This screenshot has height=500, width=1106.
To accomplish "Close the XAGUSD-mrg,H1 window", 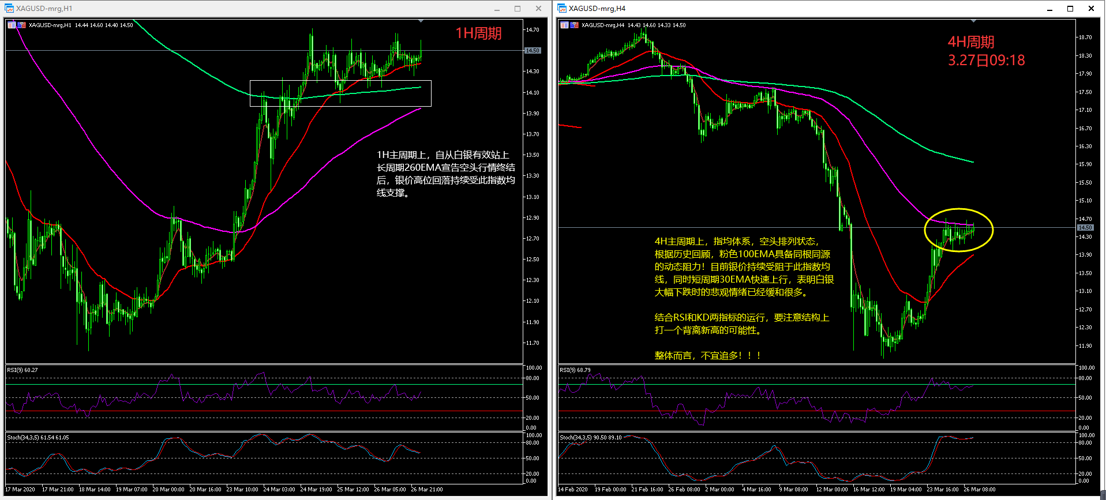I will [538, 9].
